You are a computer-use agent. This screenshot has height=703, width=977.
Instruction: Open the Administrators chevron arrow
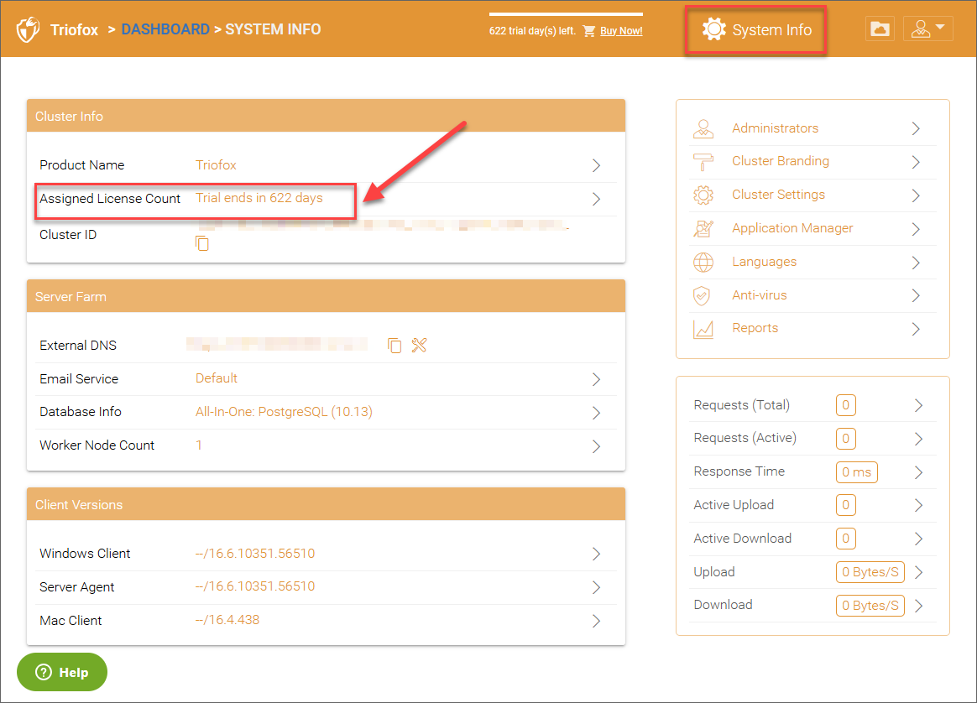916,128
